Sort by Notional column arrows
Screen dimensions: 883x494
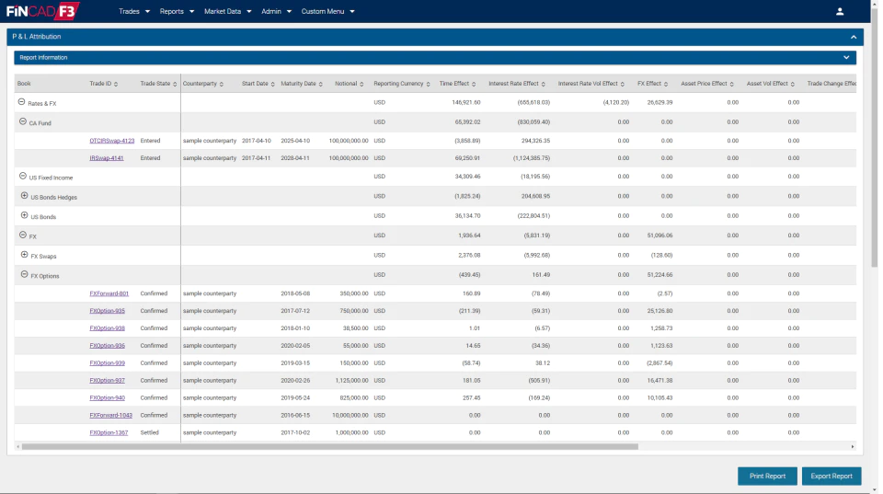click(x=361, y=84)
